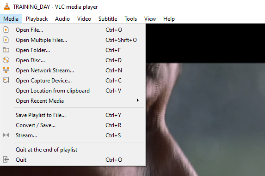Image resolution: width=265 pixels, height=176 pixels.
Task: Open the Audio menu
Action: coord(62,19)
